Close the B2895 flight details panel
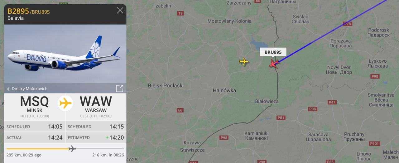Screen dimensions: 399x163 click(120, 11)
